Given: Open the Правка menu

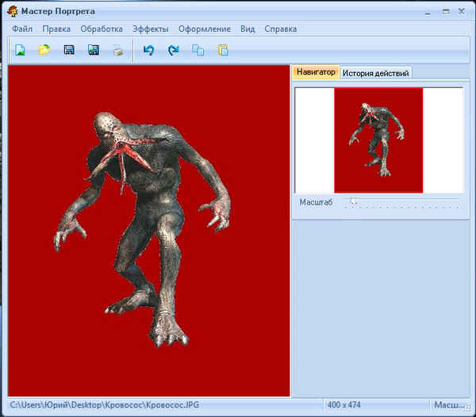Looking at the screenshot, I should (56, 29).
